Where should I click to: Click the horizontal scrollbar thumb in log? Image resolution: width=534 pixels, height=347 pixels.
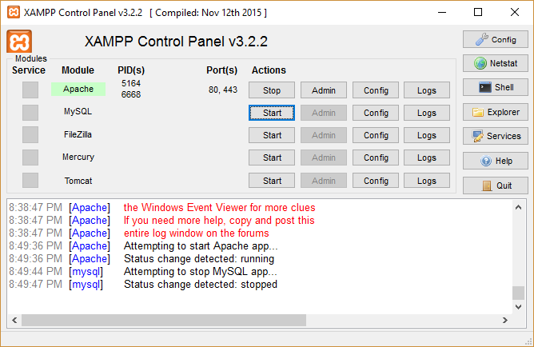point(164,320)
